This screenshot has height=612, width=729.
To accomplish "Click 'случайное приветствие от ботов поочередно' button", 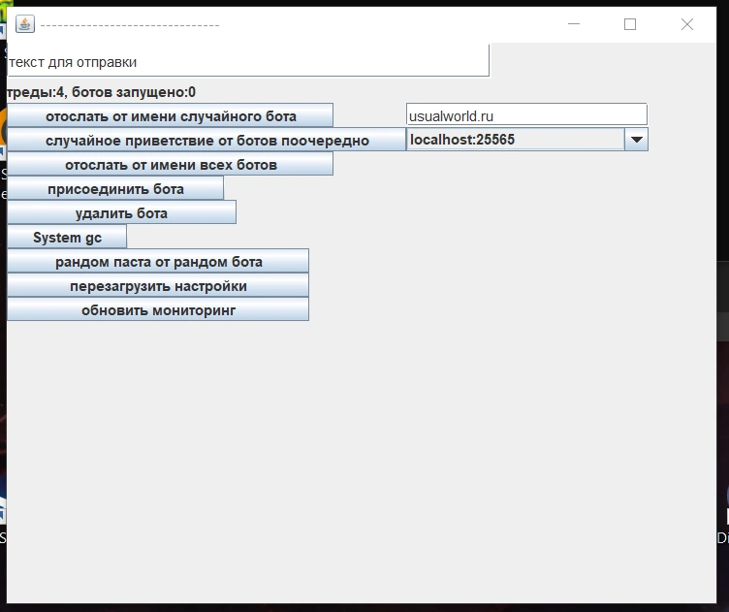I will coord(206,141).
